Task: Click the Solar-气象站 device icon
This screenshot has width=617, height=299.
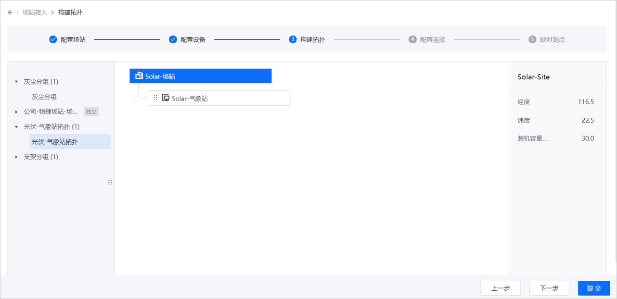Action: click(x=166, y=98)
